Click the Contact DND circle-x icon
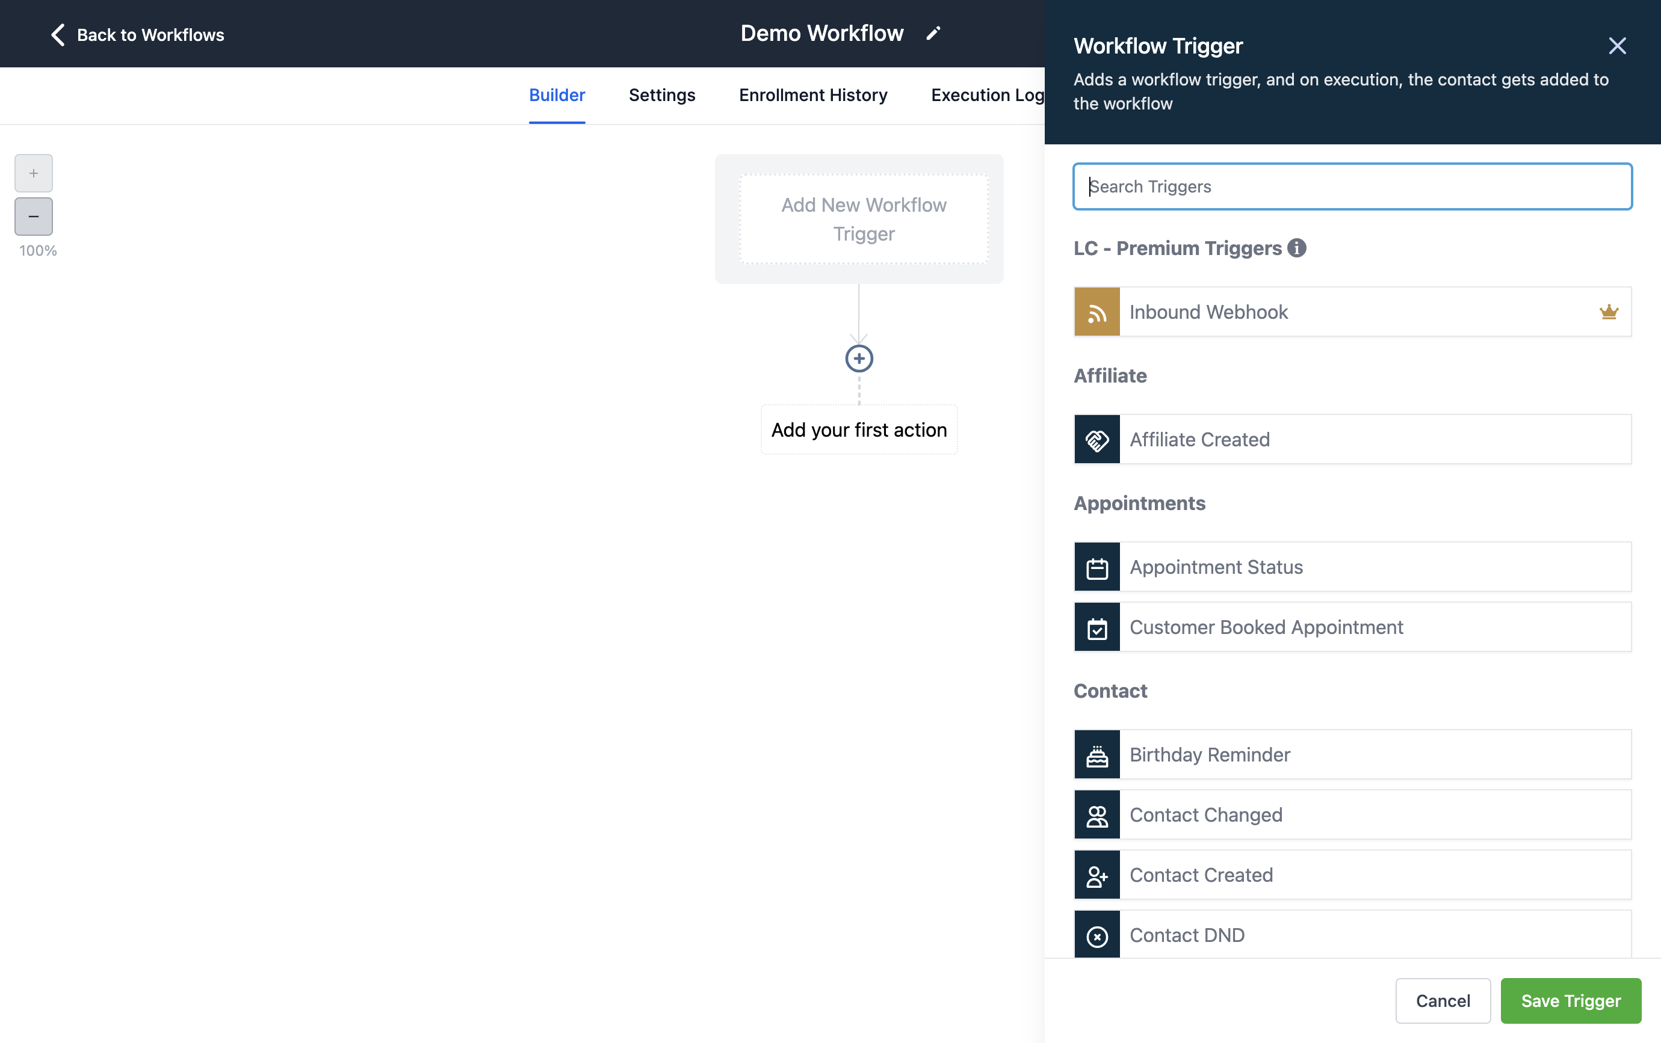 1097,935
